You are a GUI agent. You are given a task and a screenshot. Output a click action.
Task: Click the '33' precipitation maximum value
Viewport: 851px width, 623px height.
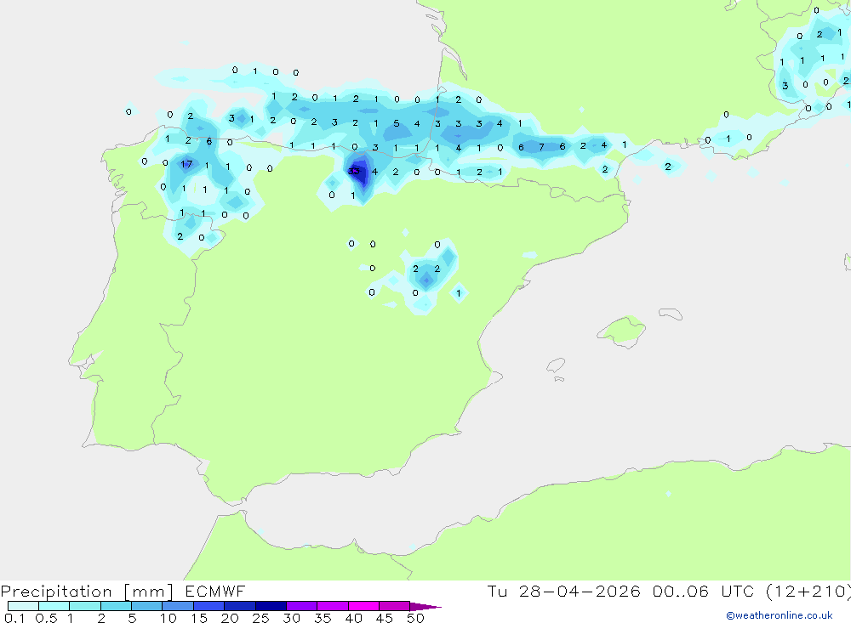354,172
